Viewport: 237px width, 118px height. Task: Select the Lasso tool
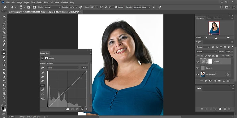tap(4, 24)
